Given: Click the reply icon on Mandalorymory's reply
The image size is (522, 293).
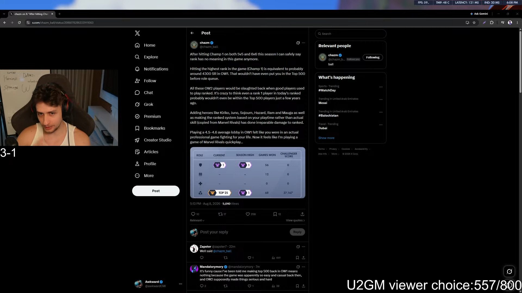Looking at the screenshot, I should [x=201, y=286].
